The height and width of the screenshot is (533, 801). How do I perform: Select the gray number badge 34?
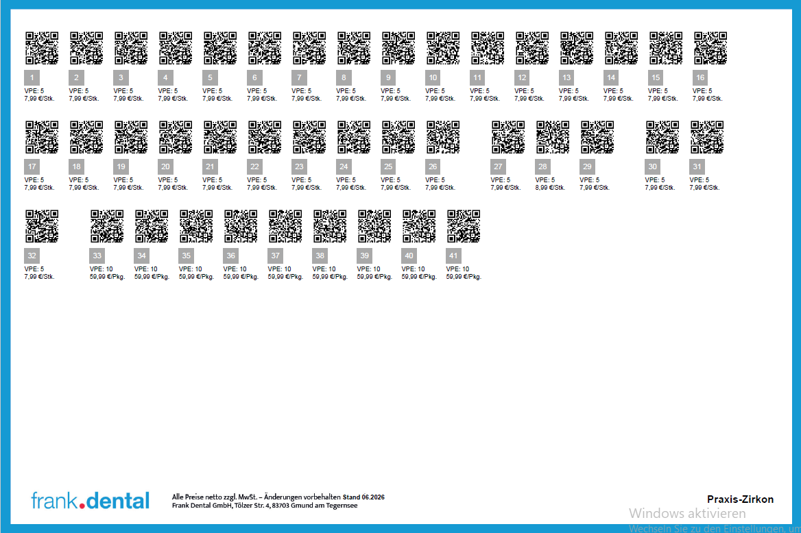[x=141, y=256]
